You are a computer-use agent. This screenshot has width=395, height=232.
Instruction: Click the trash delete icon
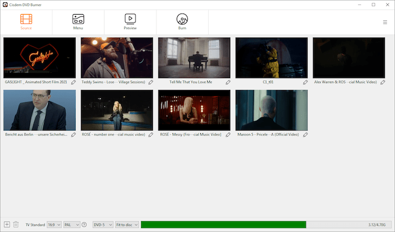[x=16, y=224]
